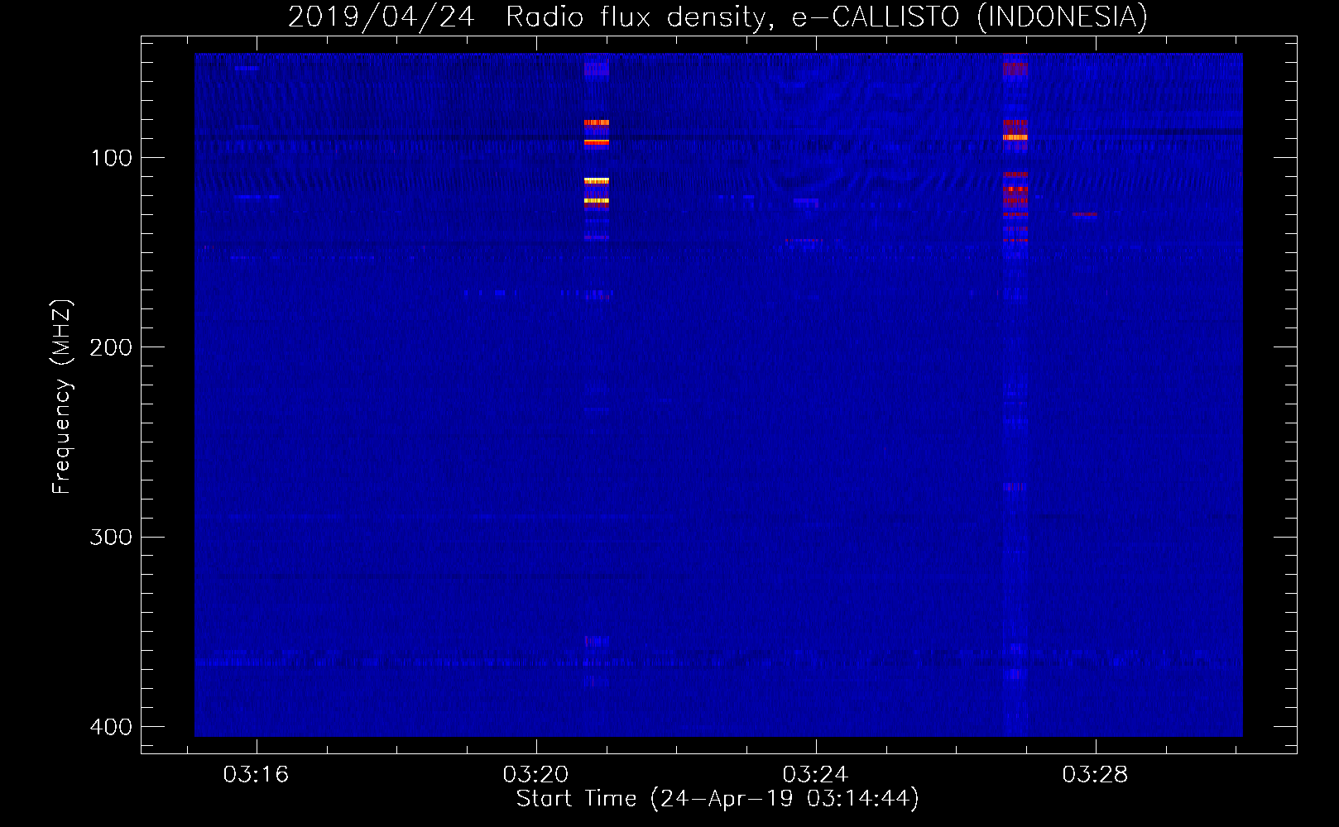Click the 300 frequency tick label

pos(112,538)
